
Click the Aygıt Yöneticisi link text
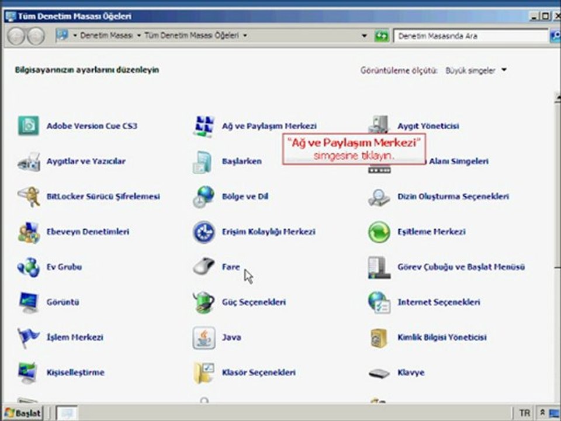428,126
